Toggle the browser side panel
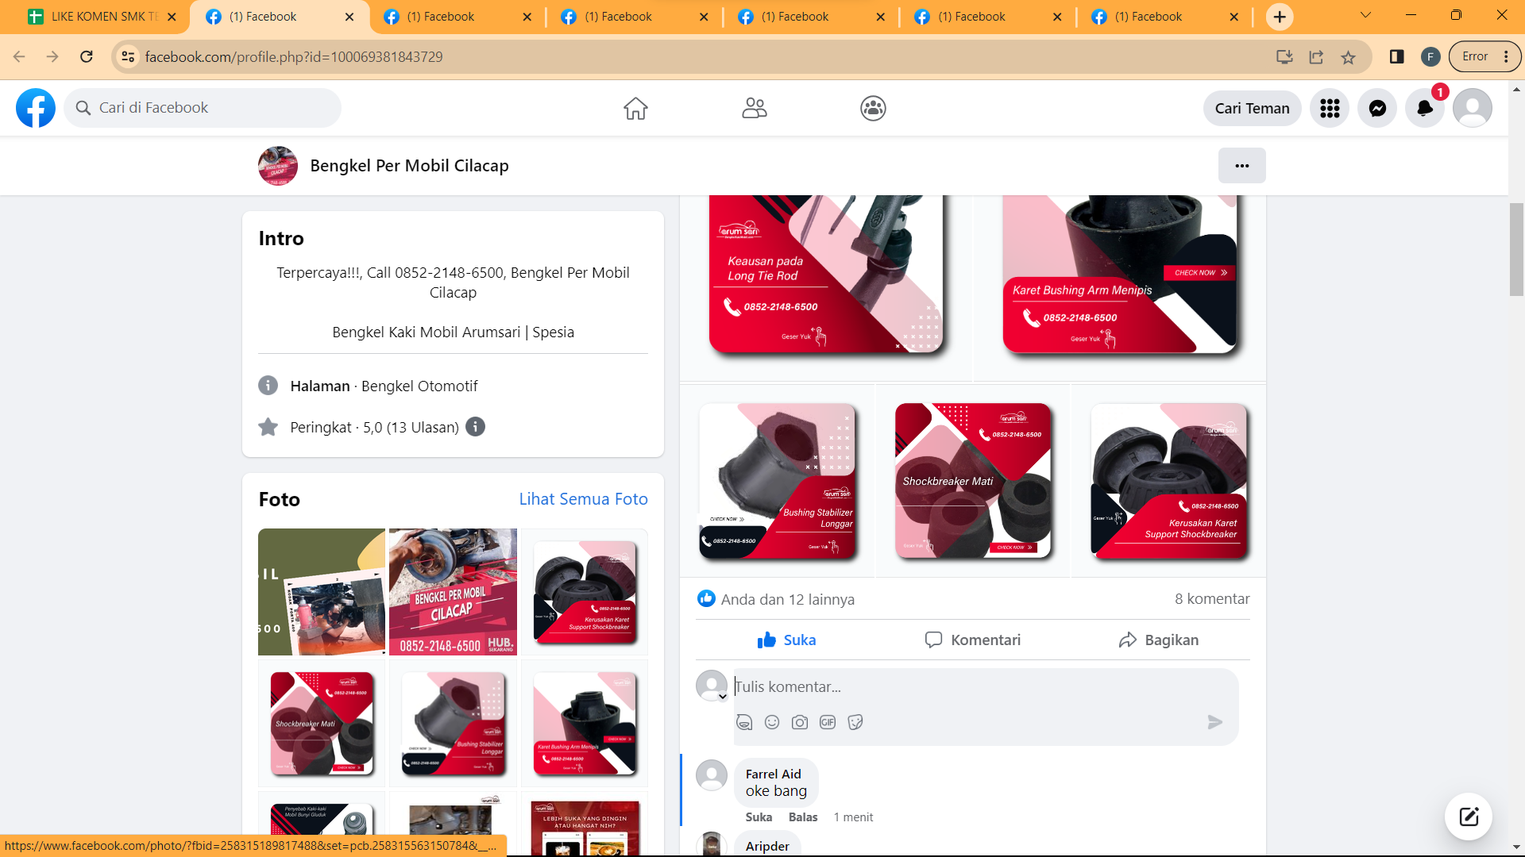1525x857 pixels. (x=1396, y=57)
